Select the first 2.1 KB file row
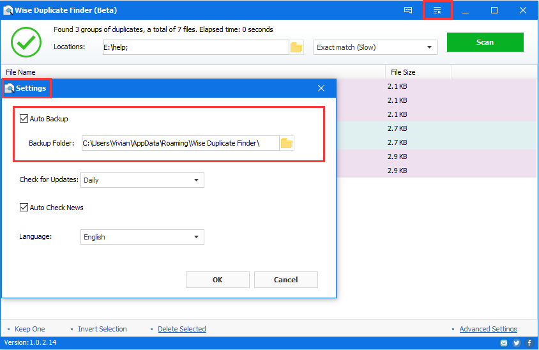The width and height of the screenshot is (539, 350). [x=437, y=86]
